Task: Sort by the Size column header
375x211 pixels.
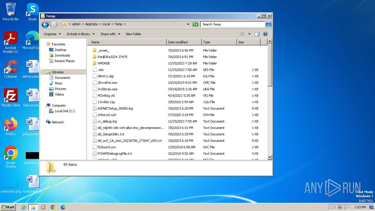Action: tap(248, 42)
